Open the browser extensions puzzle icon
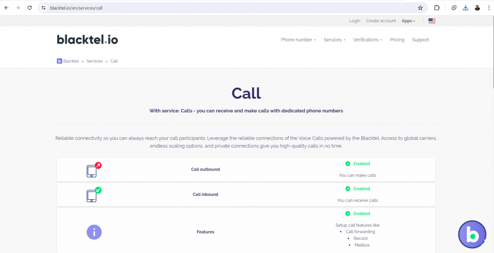 (x=437, y=8)
